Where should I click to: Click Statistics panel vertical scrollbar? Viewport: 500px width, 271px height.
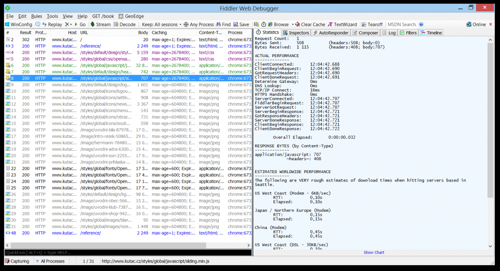click(x=490, y=121)
